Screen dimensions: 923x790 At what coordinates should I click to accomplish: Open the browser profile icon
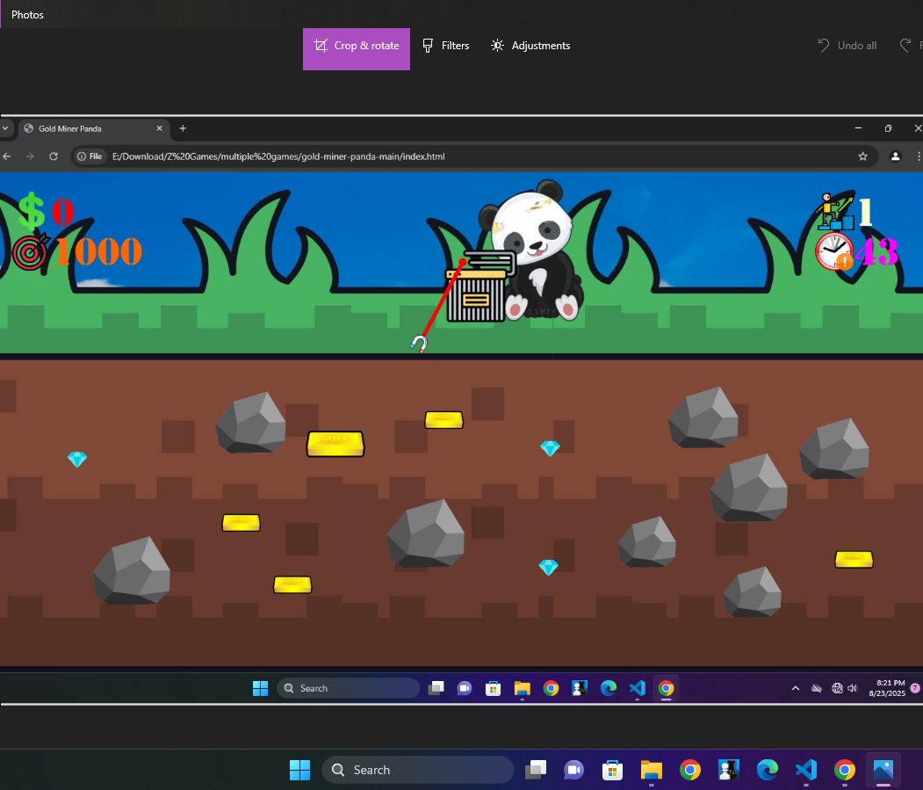pyautogui.click(x=895, y=156)
